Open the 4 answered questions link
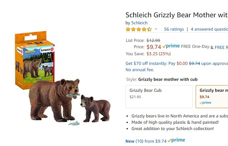This screenshot has height=146, width=228. [209, 29]
